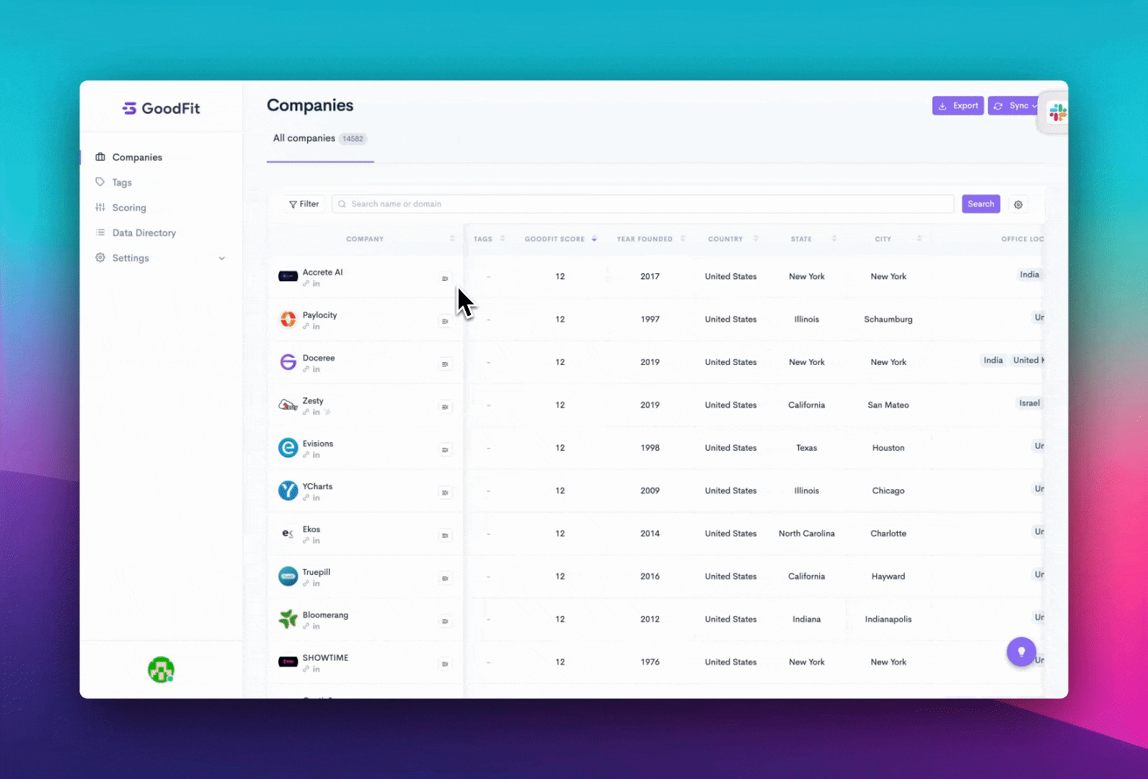This screenshot has width=1148, height=779.
Task: Open the Filter options
Action: 304,204
